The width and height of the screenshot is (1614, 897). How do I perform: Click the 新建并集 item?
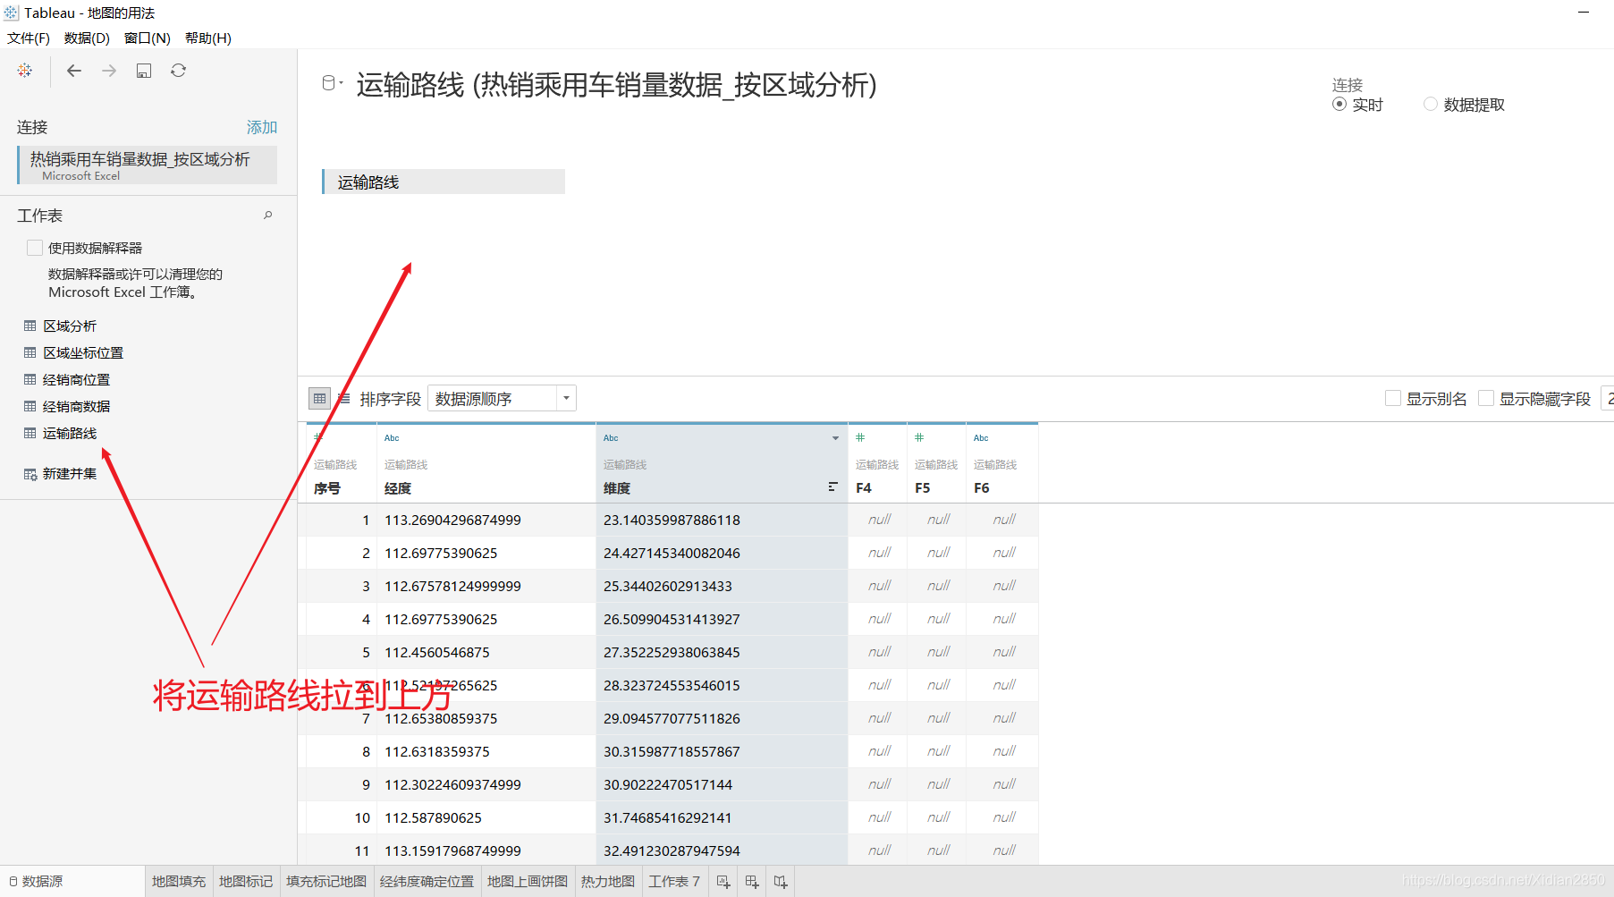(x=70, y=473)
